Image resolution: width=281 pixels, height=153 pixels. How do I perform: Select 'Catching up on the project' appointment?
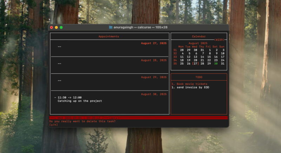click(80, 101)
